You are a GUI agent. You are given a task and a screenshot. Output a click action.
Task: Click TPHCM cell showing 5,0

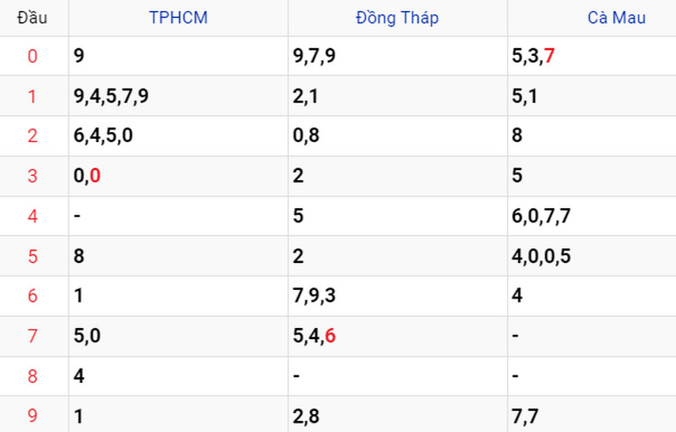pos(87,336)
